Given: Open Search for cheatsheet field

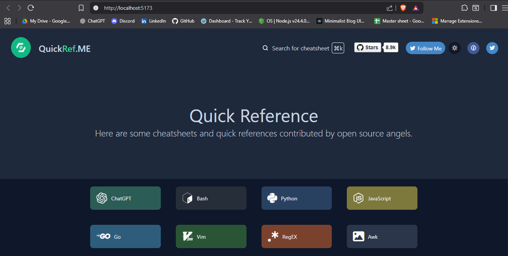Looking at the screenshot, I should (301, 48).
